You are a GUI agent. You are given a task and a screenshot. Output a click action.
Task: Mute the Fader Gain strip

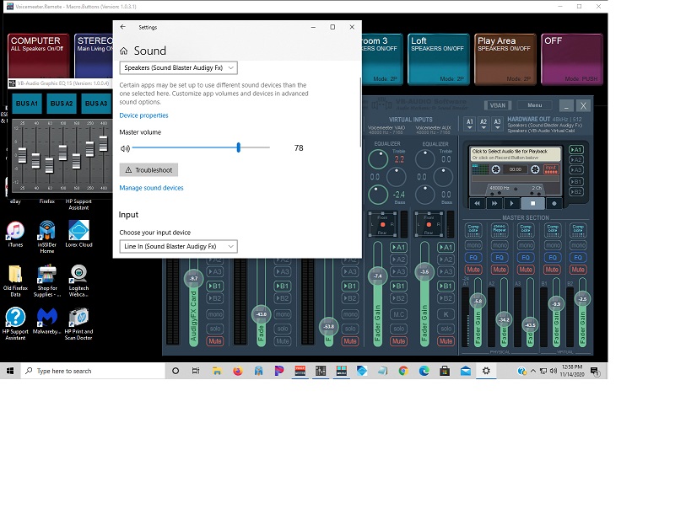coord(400,341)
